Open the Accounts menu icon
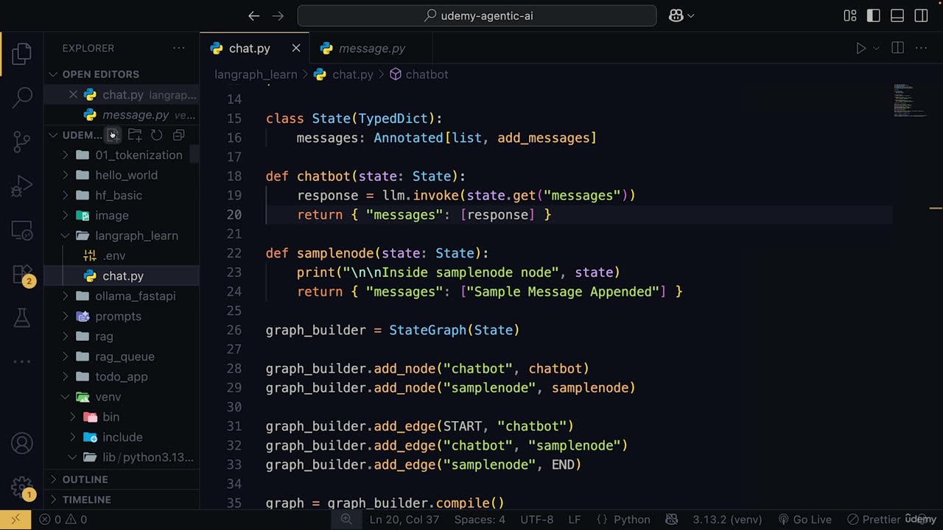The width and height of the screenshot is (943, 530). 22,444
